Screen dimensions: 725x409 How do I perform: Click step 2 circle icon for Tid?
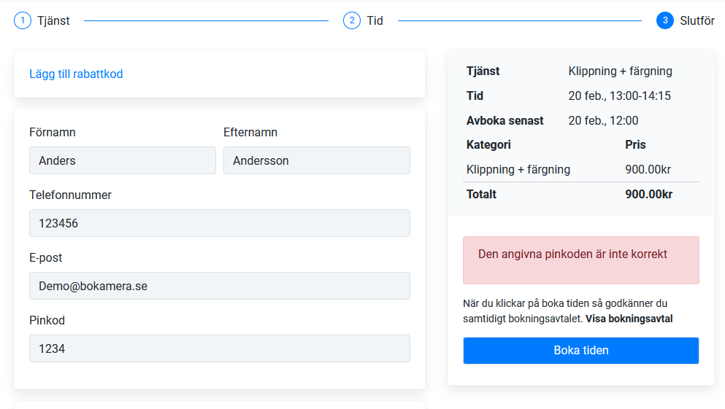coord(352,20)
